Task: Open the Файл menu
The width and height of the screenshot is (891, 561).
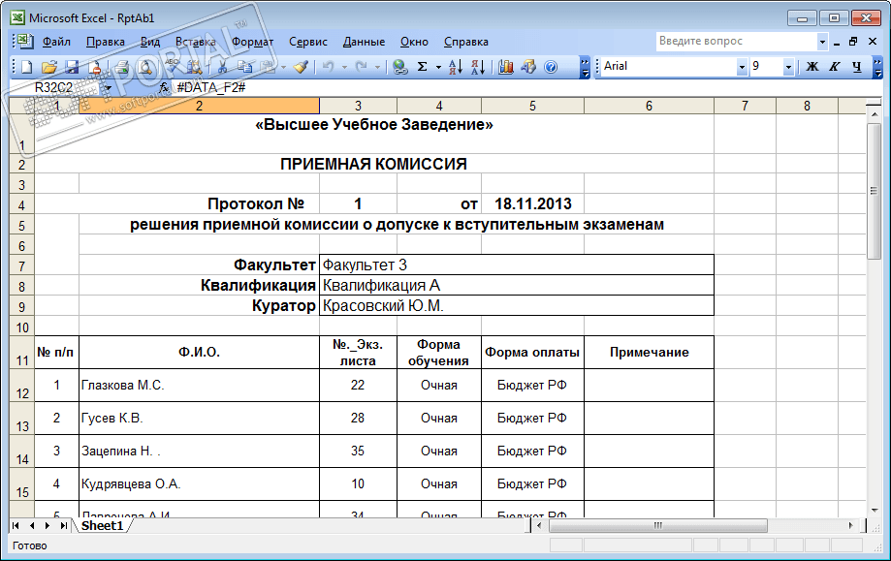Action: 56,42
